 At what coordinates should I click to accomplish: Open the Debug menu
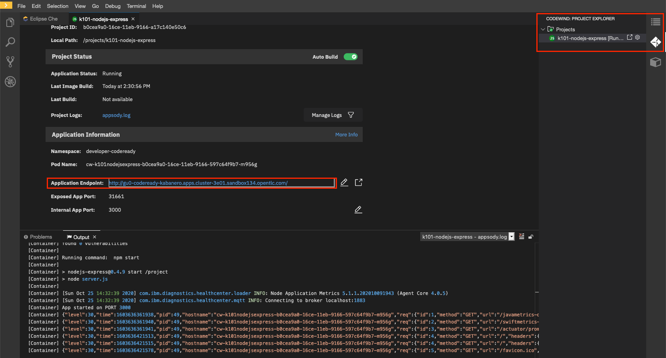(x=113, y=6)
